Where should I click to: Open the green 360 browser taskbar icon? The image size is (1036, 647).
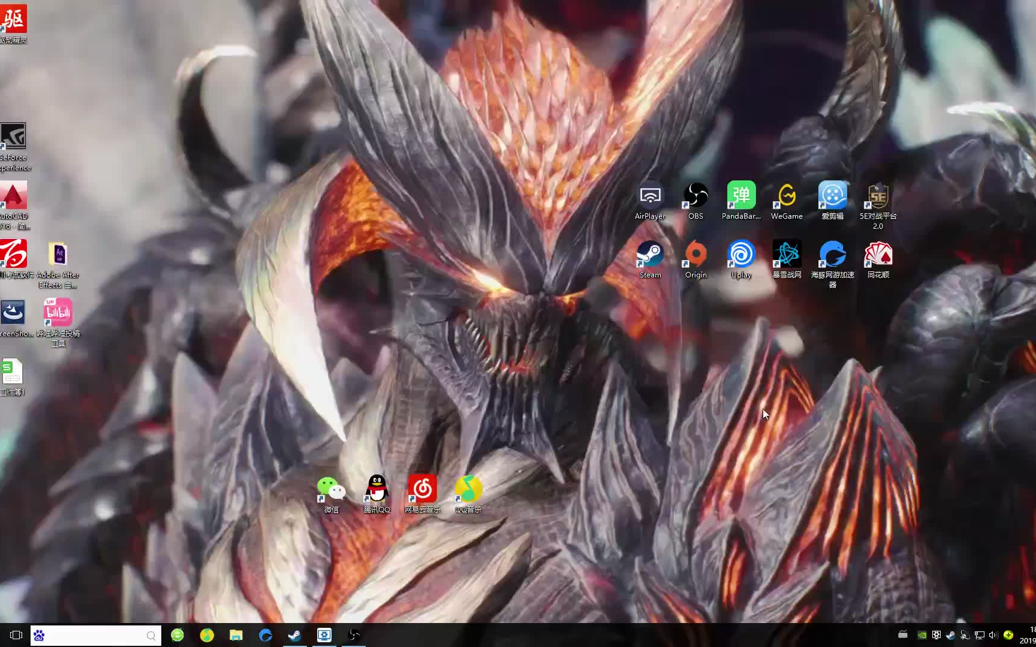[x=177, y=635]
